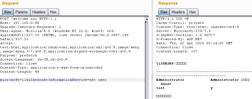252x99 pixels.
Task: Click the X-Powered-By: ASP.NET header
Action: click(x=179, y=39)
